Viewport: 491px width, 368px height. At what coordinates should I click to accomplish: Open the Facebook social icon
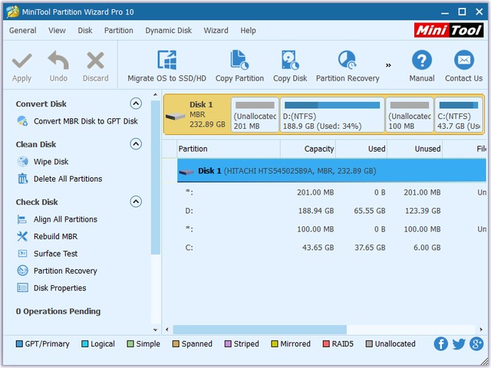[441, 344]
